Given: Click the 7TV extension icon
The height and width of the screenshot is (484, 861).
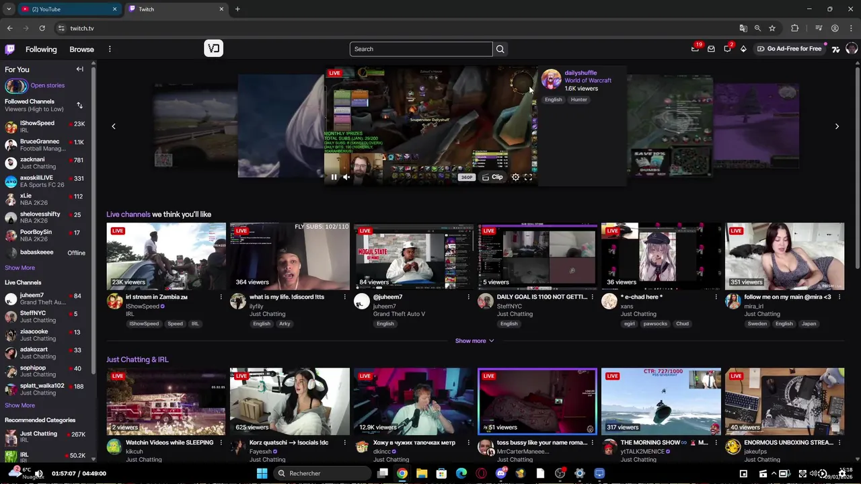Looking at the screenshot, I should coord(835,48).
